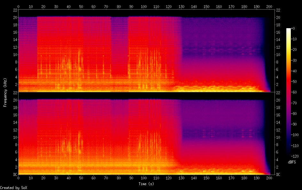
Task: Click the lower channel spectrogram at 110 s, 8 kHz
Action: click(156, 145)
